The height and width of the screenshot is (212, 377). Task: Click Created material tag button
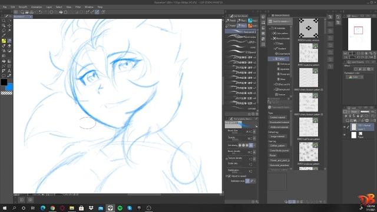277,117
